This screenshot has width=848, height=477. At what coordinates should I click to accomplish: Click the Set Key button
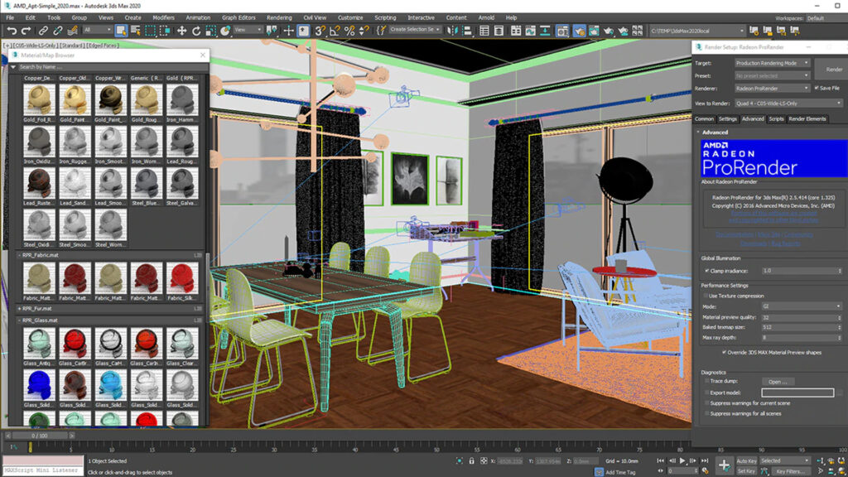tap(746, 471)
